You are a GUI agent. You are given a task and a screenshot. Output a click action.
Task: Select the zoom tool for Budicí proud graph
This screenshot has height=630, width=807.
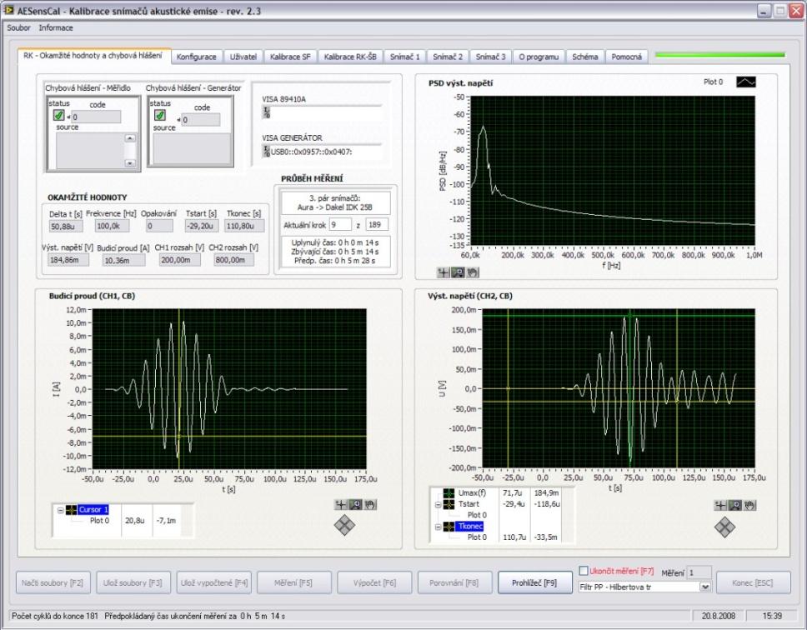click(355, 504)
